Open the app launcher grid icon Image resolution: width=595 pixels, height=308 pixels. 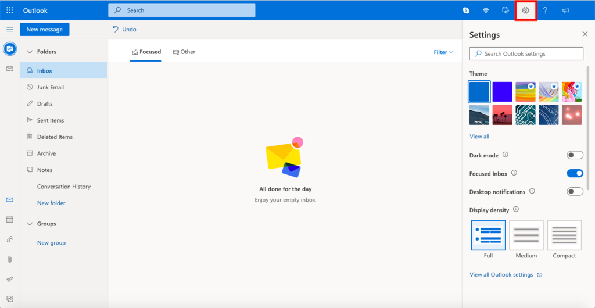point(10,10)
